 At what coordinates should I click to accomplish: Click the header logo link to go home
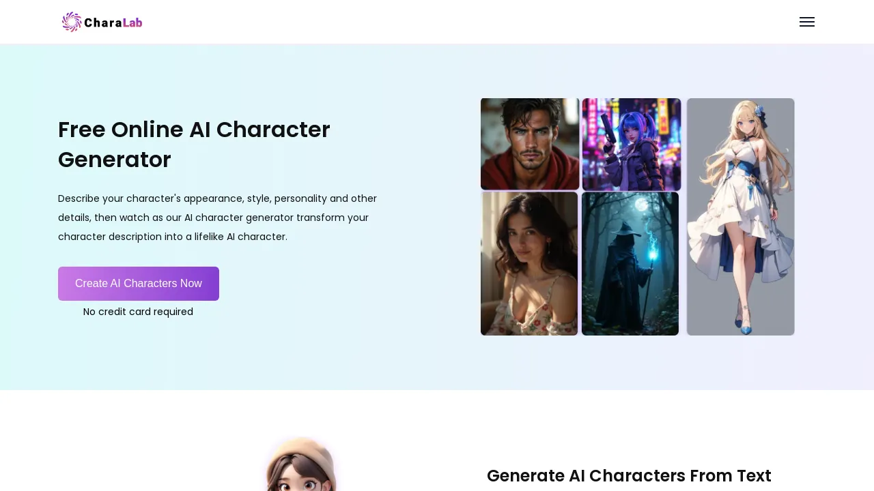click(102, 22)
